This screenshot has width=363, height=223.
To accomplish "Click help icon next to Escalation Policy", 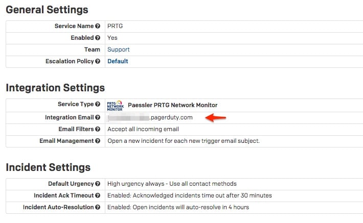I will [x=98, y=61].
